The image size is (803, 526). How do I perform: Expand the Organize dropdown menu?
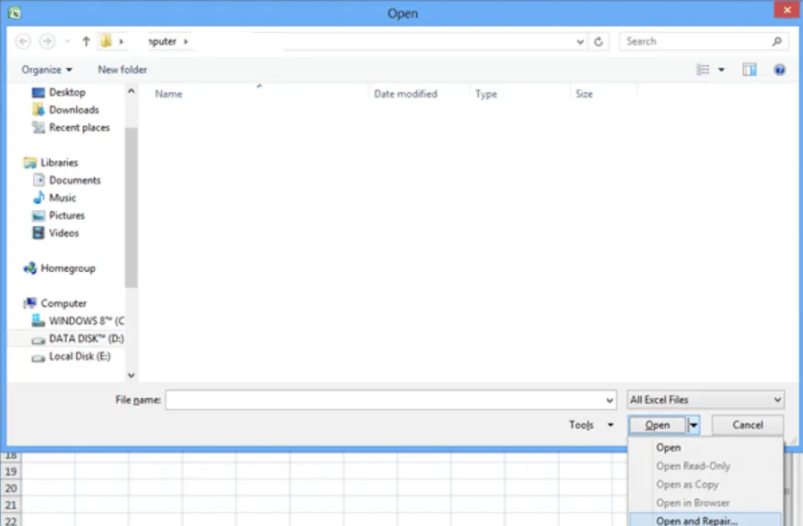[x=47, y=70]
